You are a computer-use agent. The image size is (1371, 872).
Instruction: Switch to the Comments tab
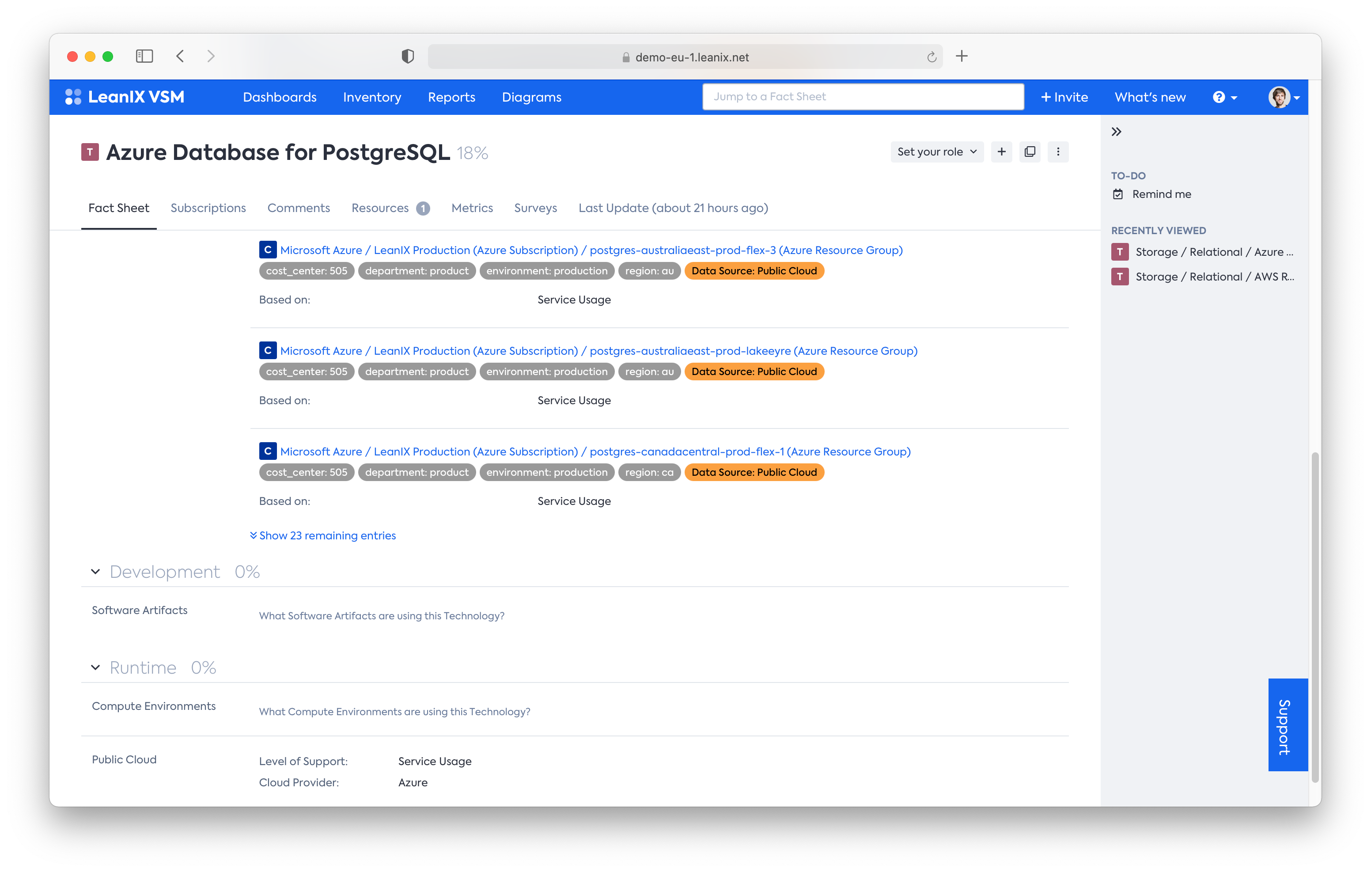coord(298,208)
